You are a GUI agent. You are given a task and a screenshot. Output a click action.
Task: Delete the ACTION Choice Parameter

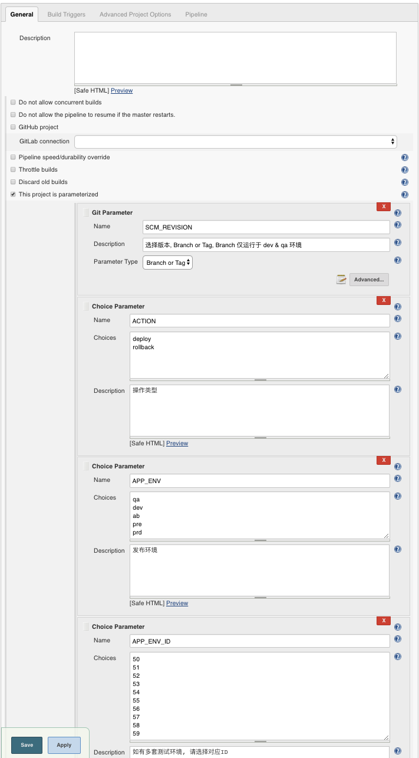click(x=384, y=300)
